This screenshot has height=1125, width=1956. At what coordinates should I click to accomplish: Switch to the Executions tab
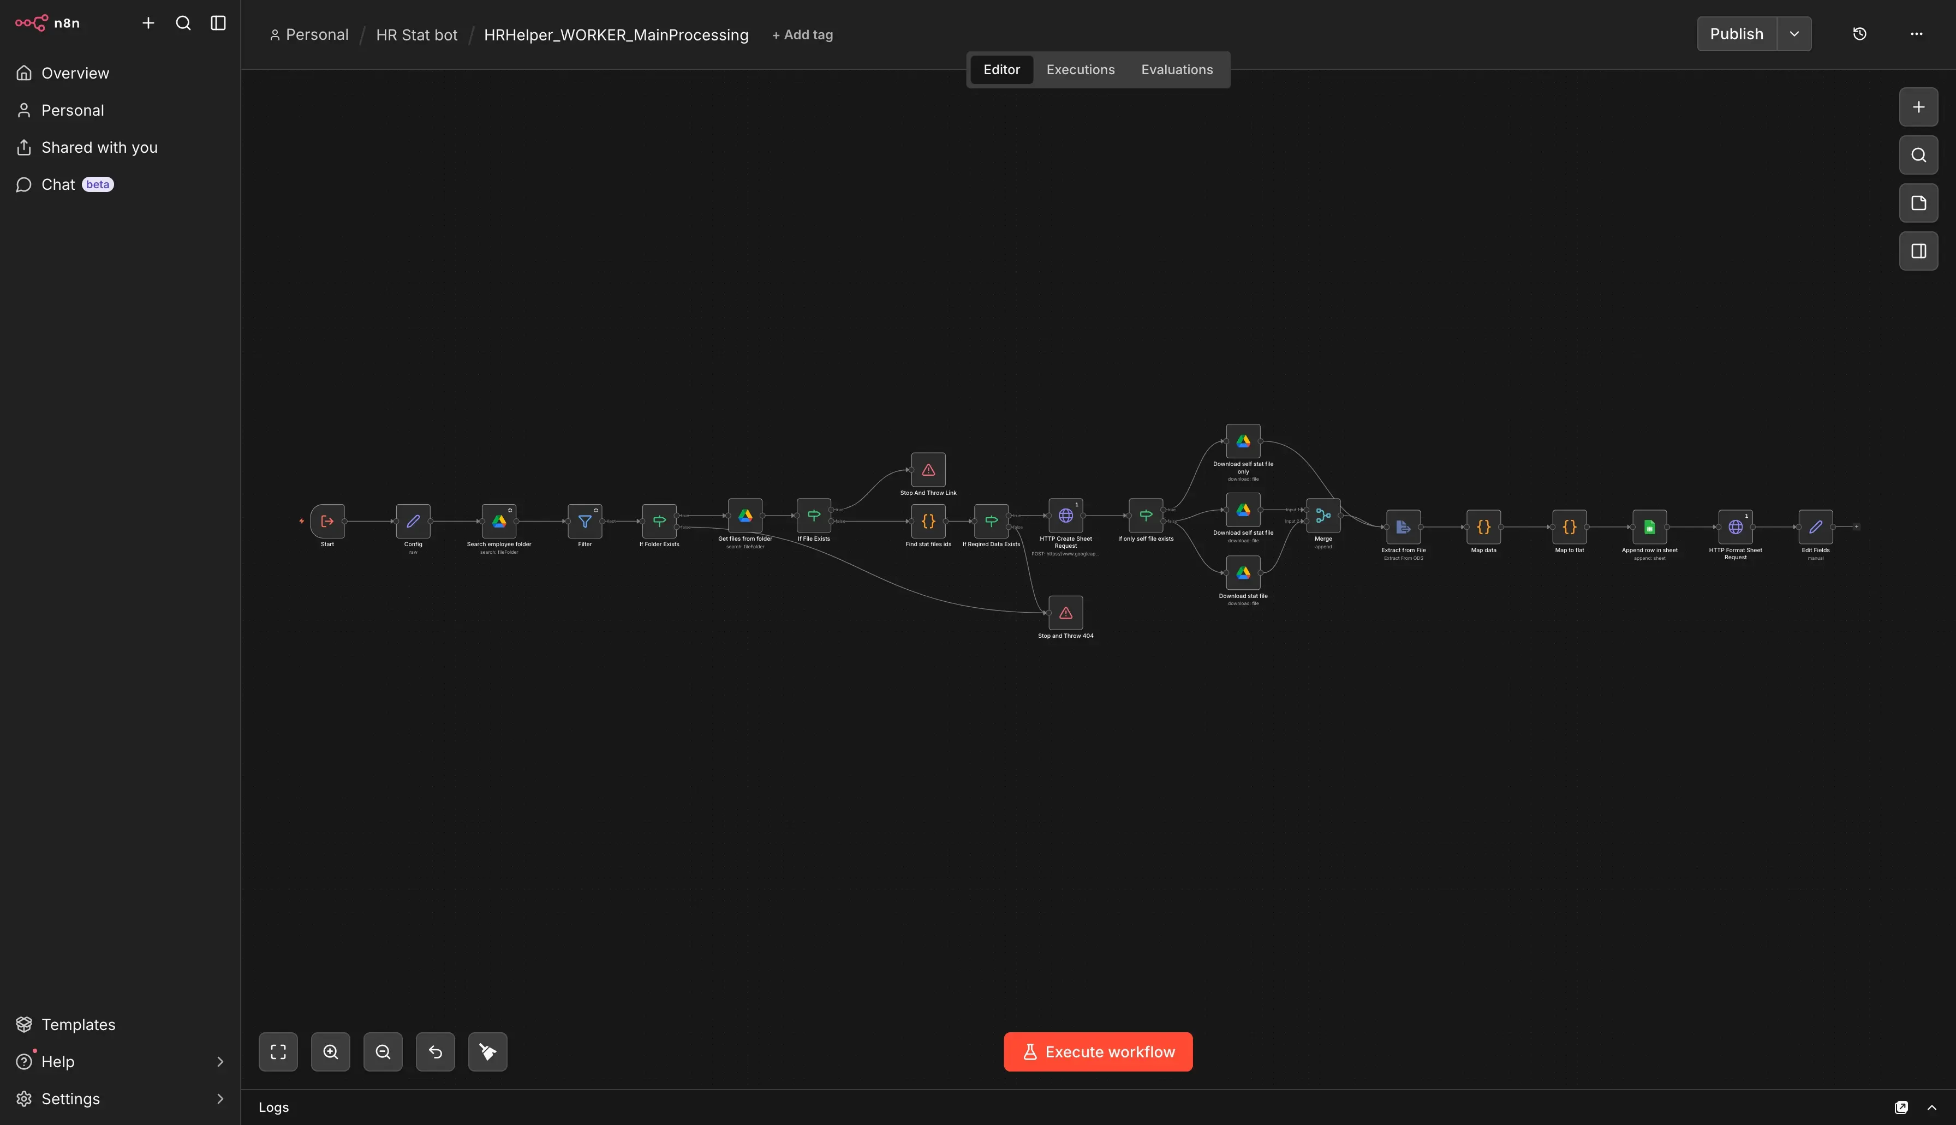point(1081,69)
